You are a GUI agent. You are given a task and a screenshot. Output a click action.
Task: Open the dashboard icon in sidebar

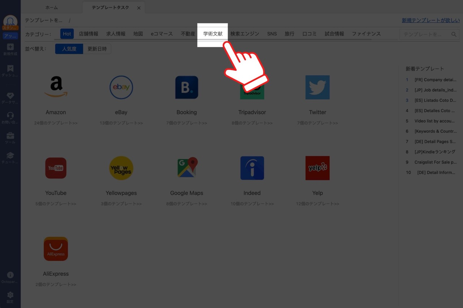(10, 68)
